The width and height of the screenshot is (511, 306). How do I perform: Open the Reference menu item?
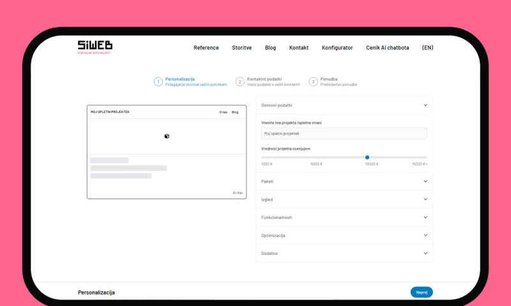click(206, 48)
